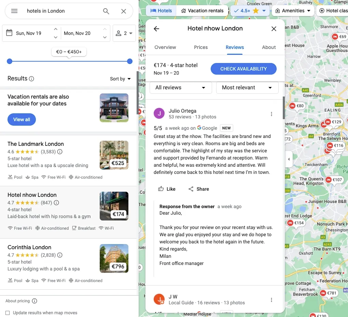
Task: Switch to the Prices tab
Action: tap(201, 47)
